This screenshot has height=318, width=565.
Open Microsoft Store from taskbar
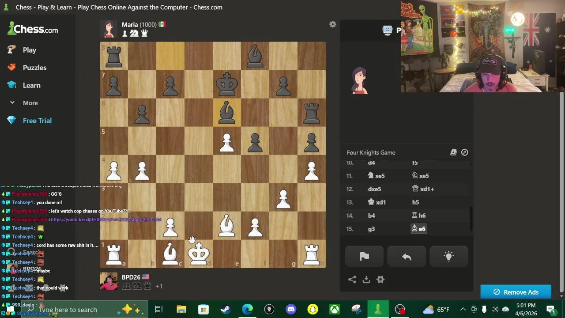point(203,310)
